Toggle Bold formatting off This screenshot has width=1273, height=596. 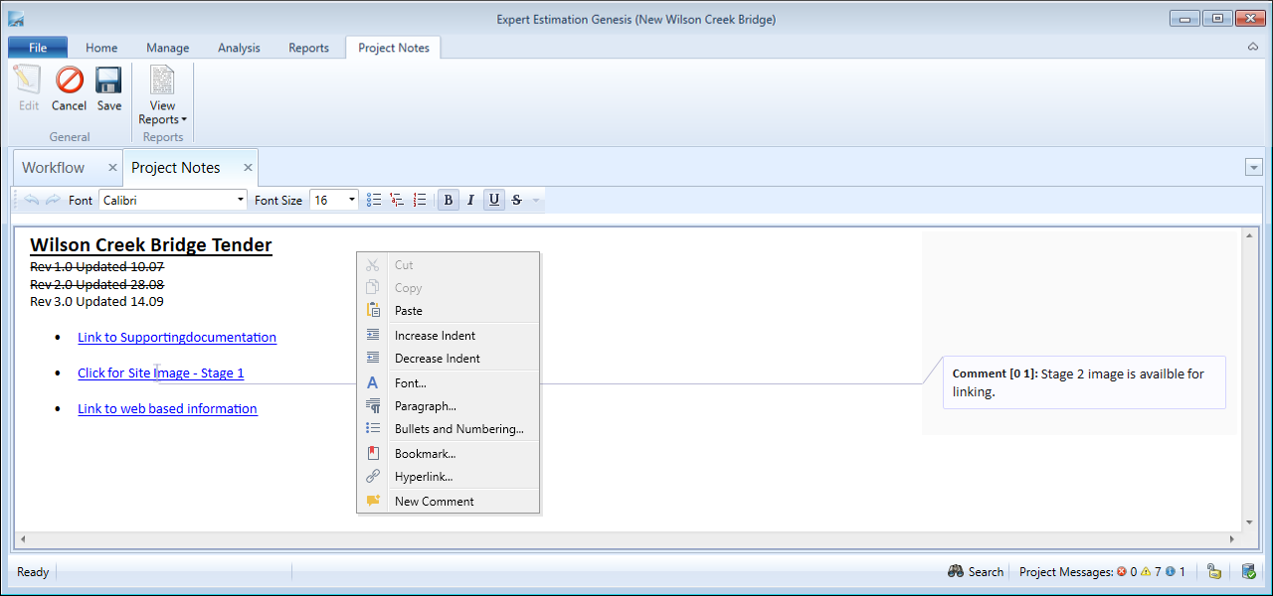(x=448, y=201)
